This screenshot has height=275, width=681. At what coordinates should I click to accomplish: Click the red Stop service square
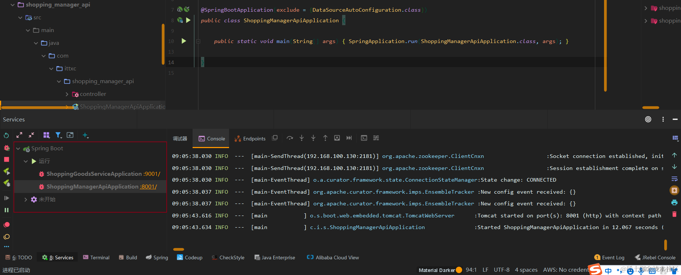pos(6,159)
